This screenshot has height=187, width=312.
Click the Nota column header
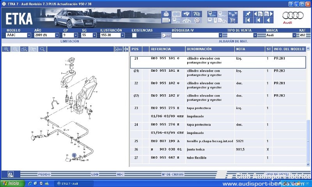click(250, 49)
